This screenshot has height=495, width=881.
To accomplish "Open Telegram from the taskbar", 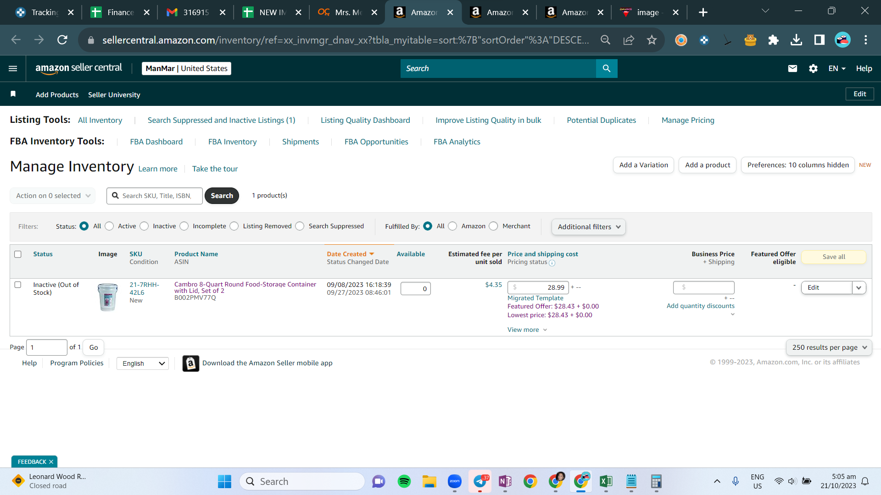I will (480, 481).
